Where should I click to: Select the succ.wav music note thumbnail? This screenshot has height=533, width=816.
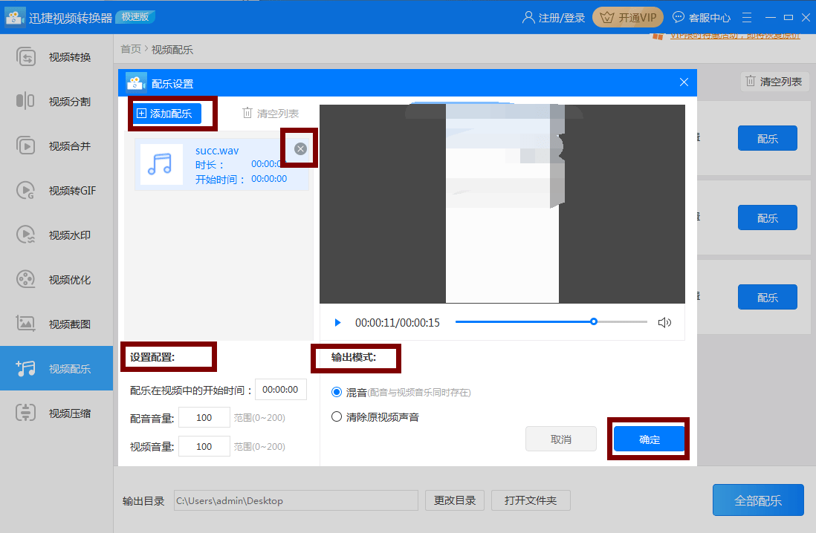(x=161, y=164)
